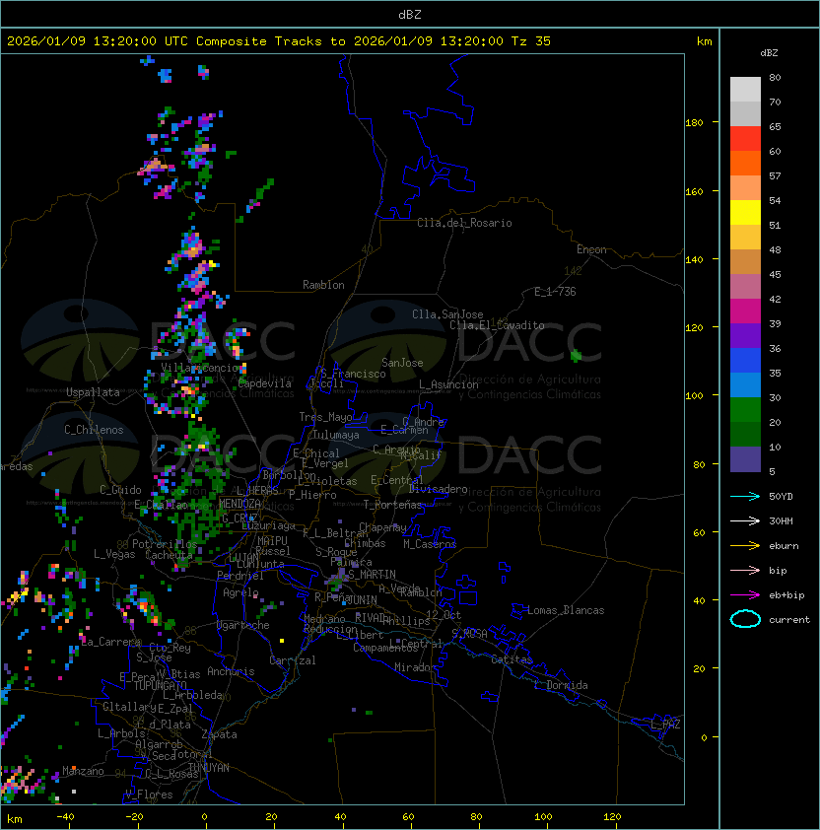
Task: Click the 'S_MARTIN' map label
Action: click(x=373, y=575)
